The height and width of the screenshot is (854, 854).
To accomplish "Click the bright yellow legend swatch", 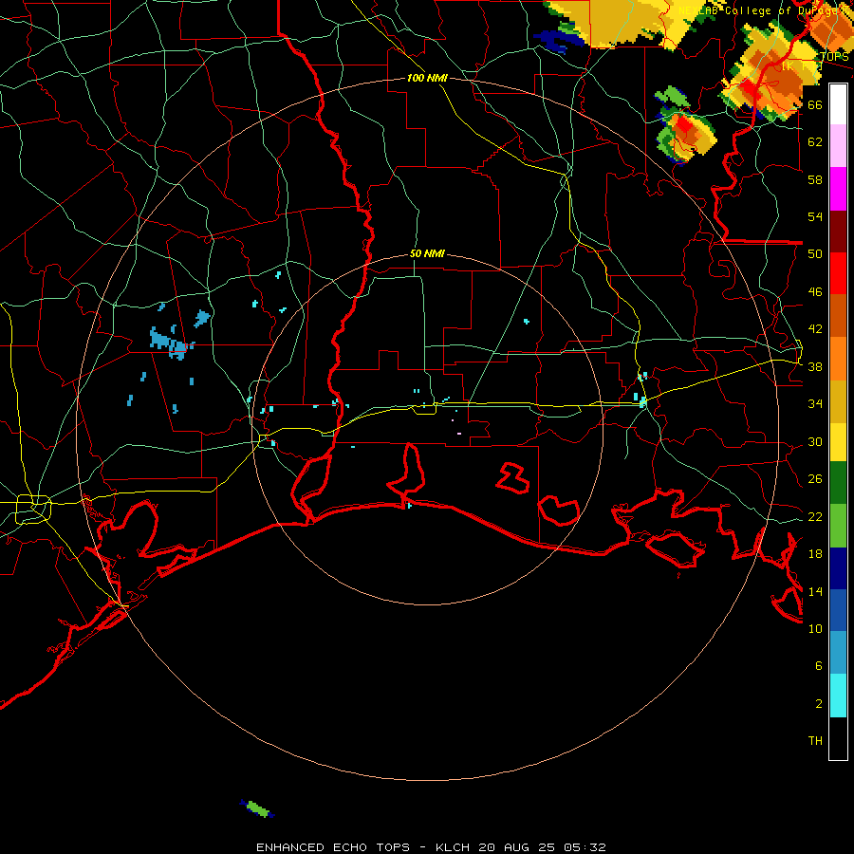I will coord(838,442).
